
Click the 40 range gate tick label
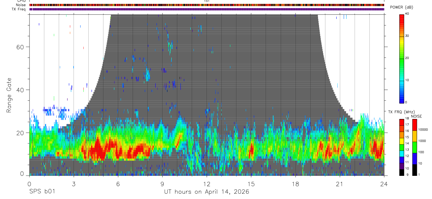[20, 90]
